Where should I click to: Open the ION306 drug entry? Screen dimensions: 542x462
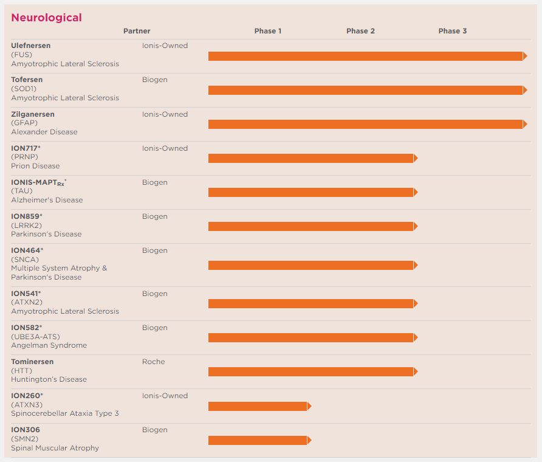26,430
